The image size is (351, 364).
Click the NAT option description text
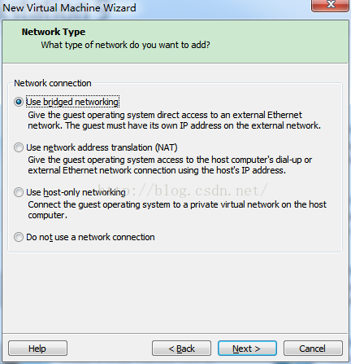(x=170, y=165)
